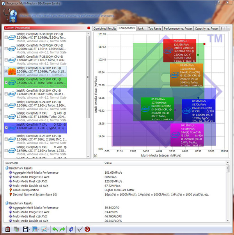Click processor list vertical scrollbar thumb
This screenshot has height=235, width=234.
(x=88, y=77)
